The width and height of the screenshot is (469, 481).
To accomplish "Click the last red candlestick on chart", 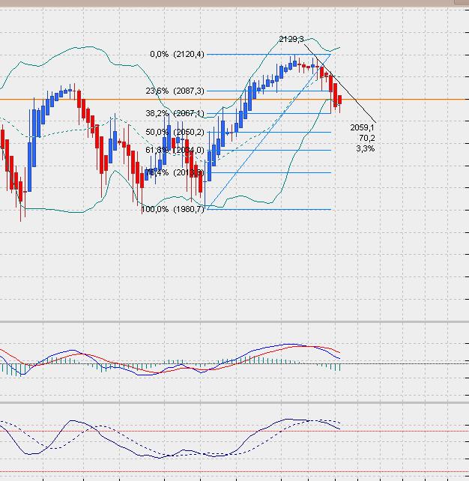I will (339, 100).
